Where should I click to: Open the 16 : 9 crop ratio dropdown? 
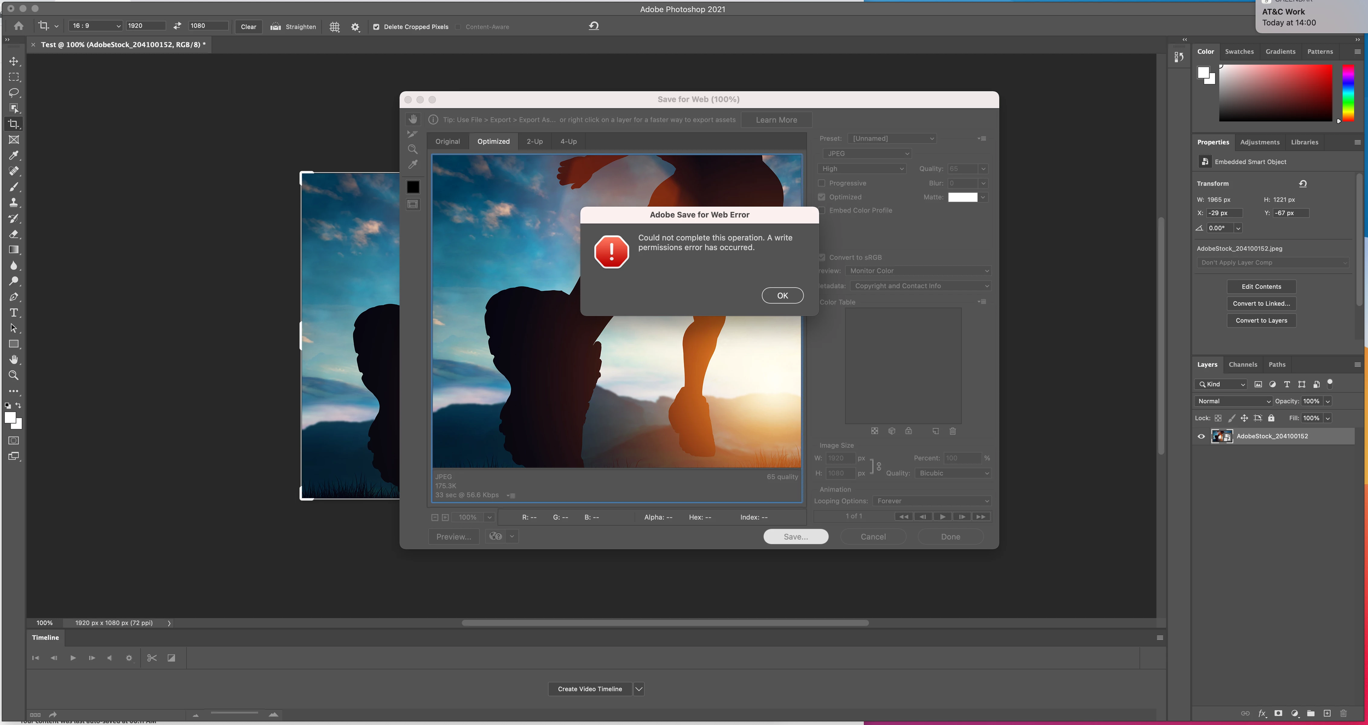[95, 26]
